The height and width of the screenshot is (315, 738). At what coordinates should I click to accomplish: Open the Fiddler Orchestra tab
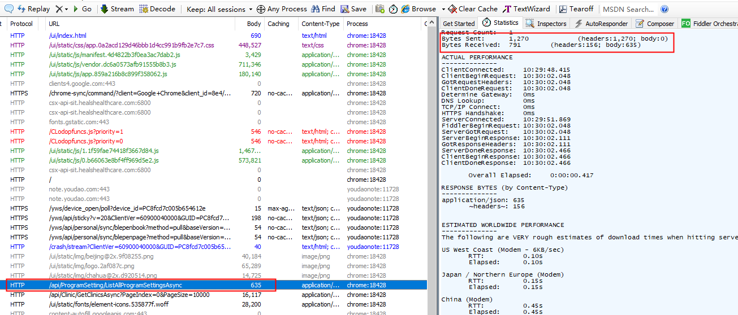coord(710,24)
